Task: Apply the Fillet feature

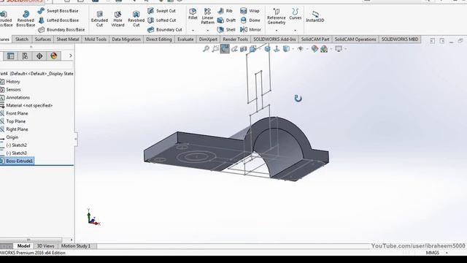Action: [x=193, y=14]
